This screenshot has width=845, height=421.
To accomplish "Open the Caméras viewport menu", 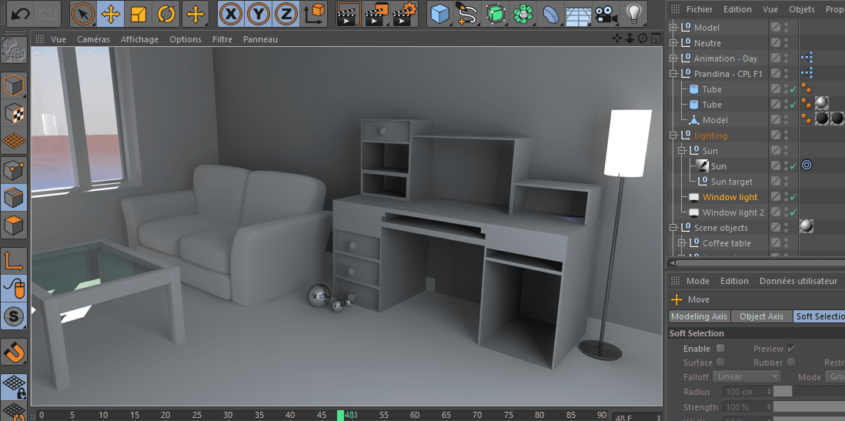I will [93, 39].
